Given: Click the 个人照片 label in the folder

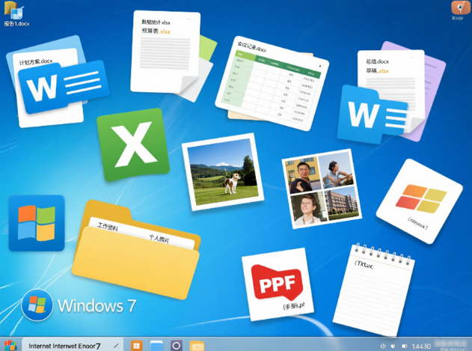Looking at the screenshot, I should click(159, 239).
